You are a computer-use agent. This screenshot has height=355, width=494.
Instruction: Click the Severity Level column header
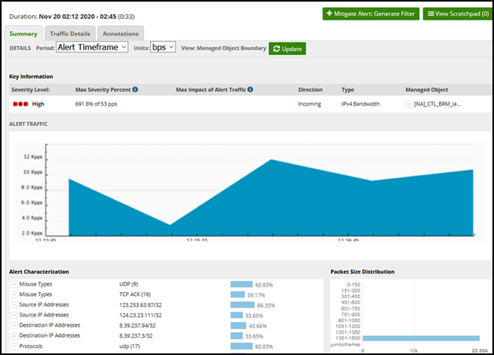pyautogui.click(x=31, y=90)
